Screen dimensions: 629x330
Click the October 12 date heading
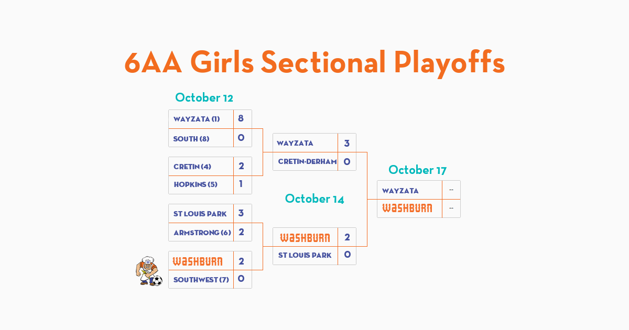coord(204,97)
